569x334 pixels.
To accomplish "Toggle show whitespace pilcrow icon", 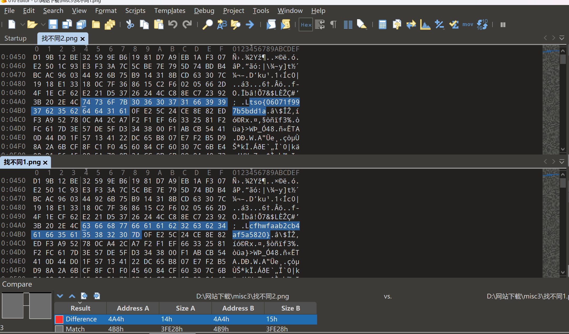I will click(333, 24).
